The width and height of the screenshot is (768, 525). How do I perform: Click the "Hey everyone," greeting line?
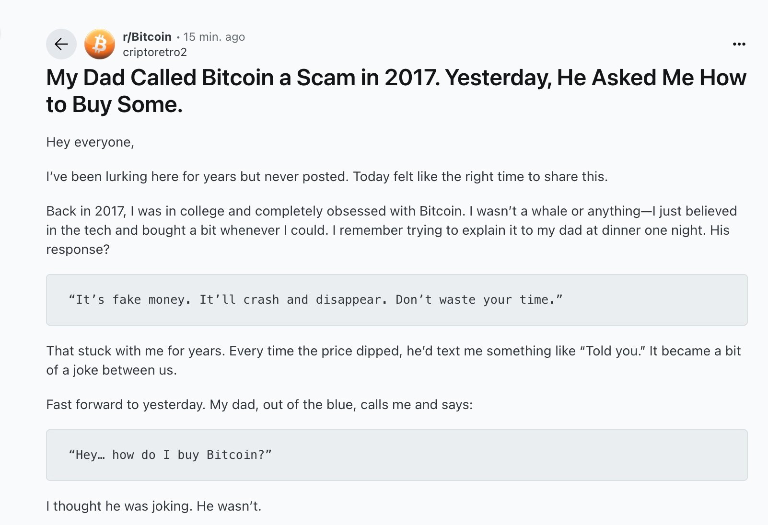(90, 142)
